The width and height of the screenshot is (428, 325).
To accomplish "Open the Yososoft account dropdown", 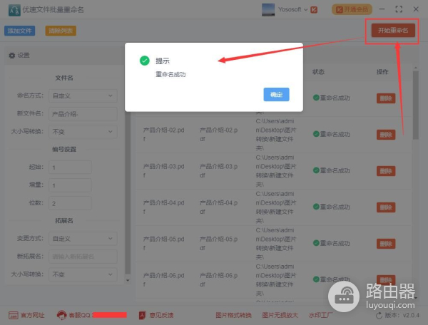I will (x=293, y=9).
